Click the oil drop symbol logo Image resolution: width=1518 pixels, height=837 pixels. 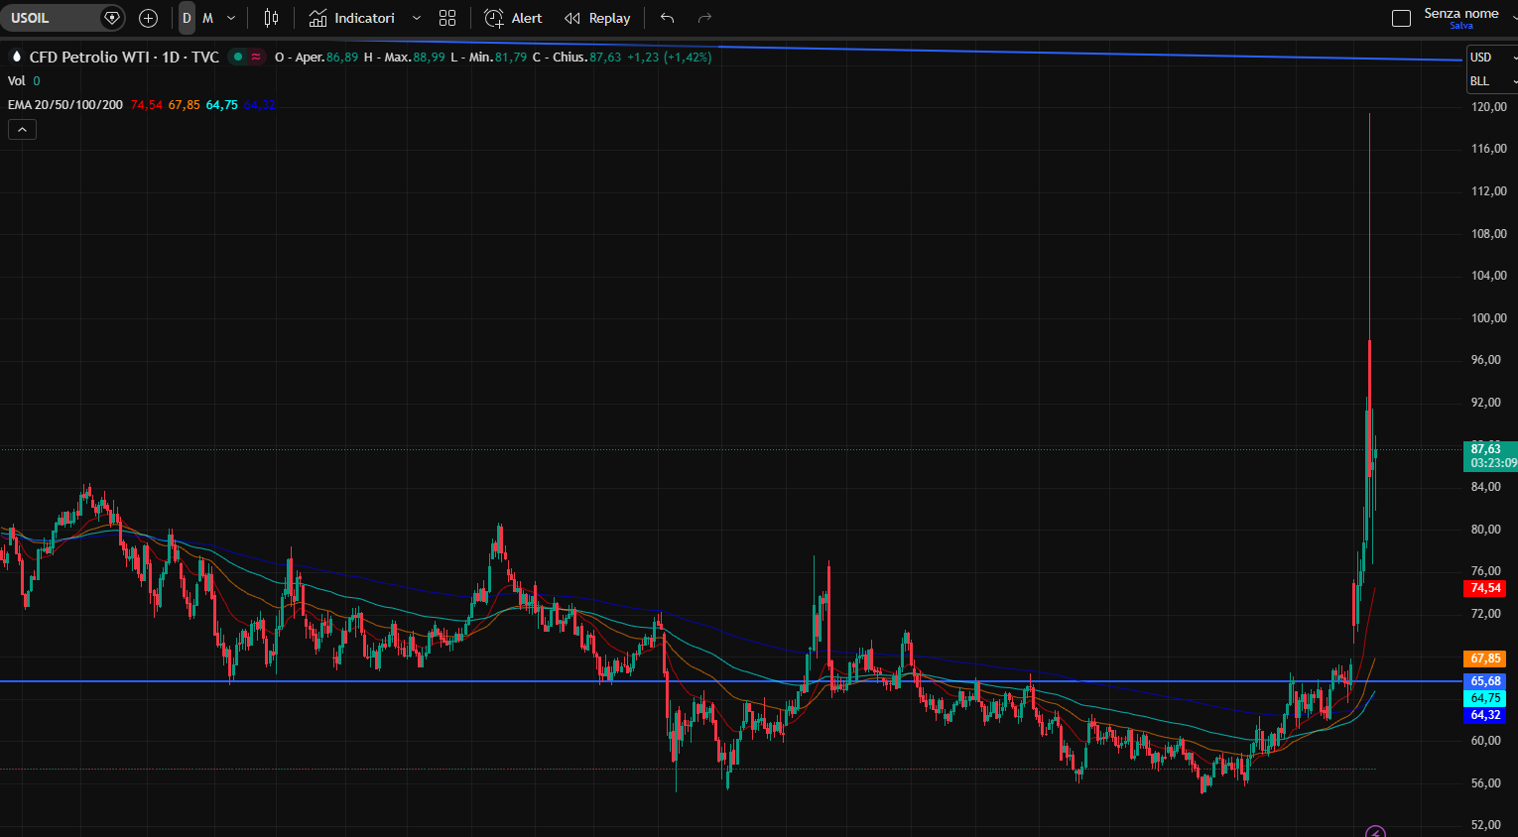16,57
